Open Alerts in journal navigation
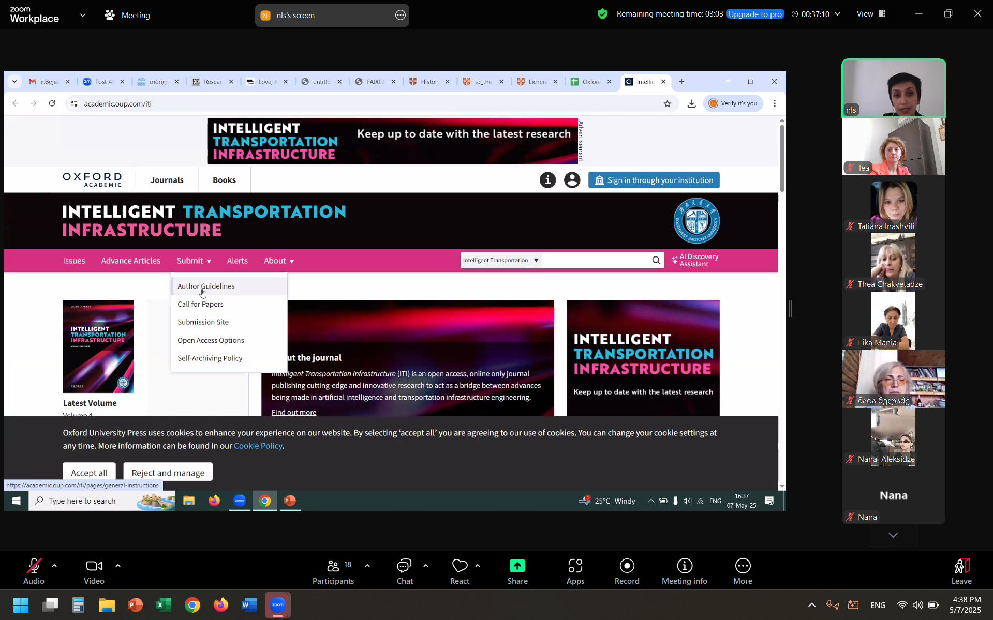Viewport: 993px width, 620px height. [x=237, y=261]
